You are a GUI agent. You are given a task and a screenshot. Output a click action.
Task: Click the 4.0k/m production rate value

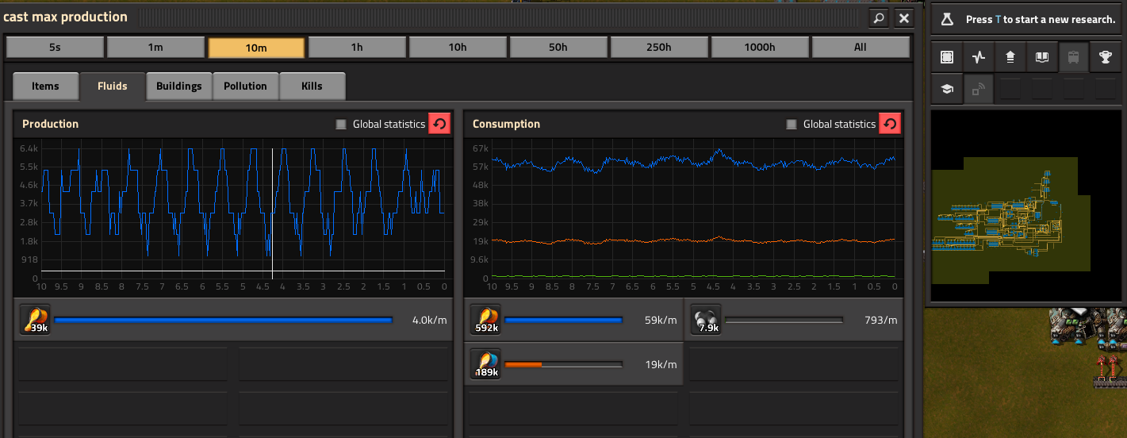pos(430,321)
